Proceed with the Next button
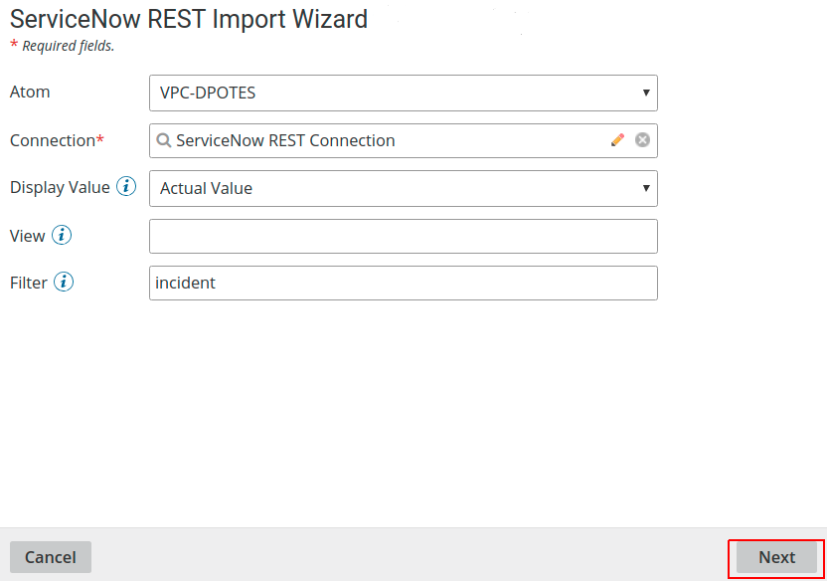The image size is (827, 581). (x=776, y=557)
